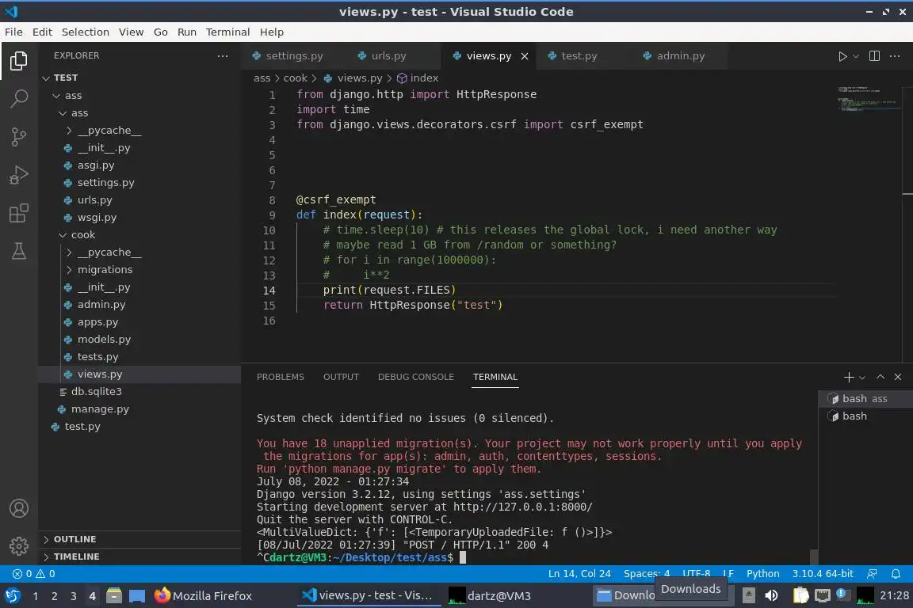Open Run and Debug view
This screenshot has width=913, height=608.
pos(19,175)
